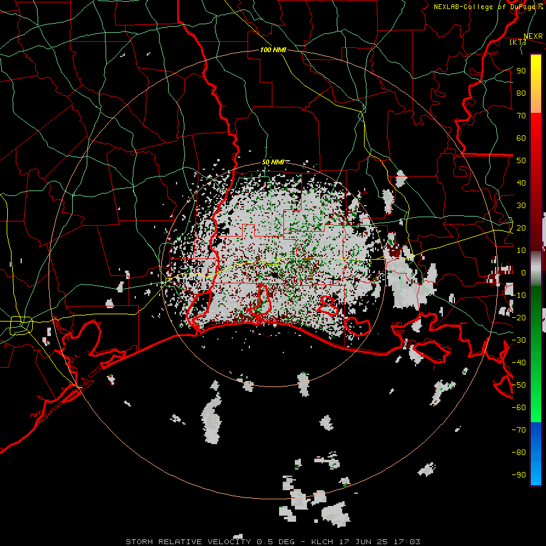546x546 pixels.
Task: Click the -60 value on velocity scale
Action: click(519, 408)
